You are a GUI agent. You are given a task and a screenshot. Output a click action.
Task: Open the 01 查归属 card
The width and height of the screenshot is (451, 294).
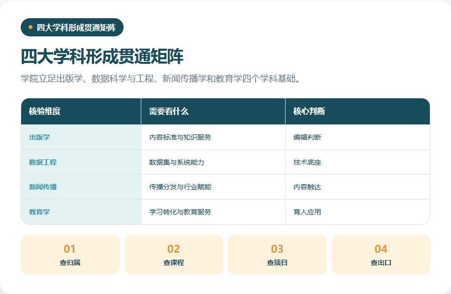70,254
